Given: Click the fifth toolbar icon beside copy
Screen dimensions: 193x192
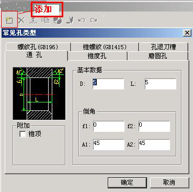Looking at the screenshot, I should pyautogui.click(x=58, y=20).
